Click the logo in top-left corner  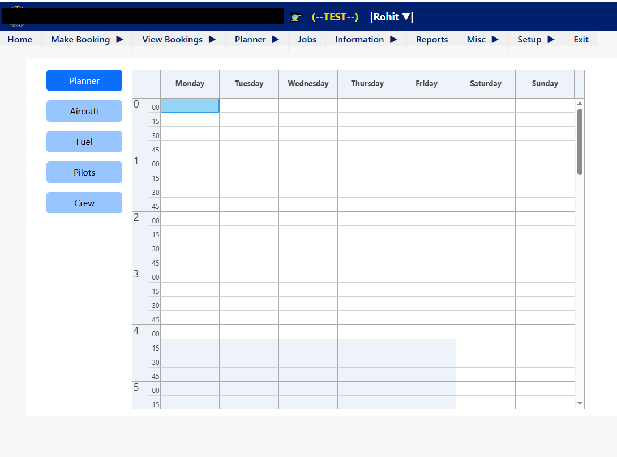click(17, 16)
